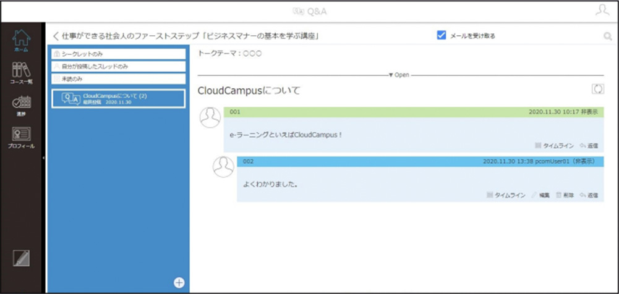Open the course list (コース一覧) icon
Screen dimensions: 619x294
(x=21, y=73)
